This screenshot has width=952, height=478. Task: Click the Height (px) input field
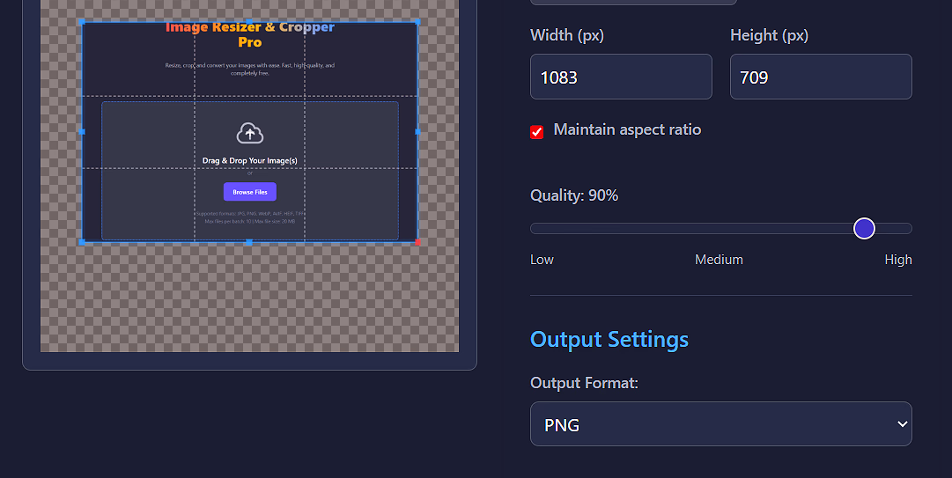click(820, 77)
